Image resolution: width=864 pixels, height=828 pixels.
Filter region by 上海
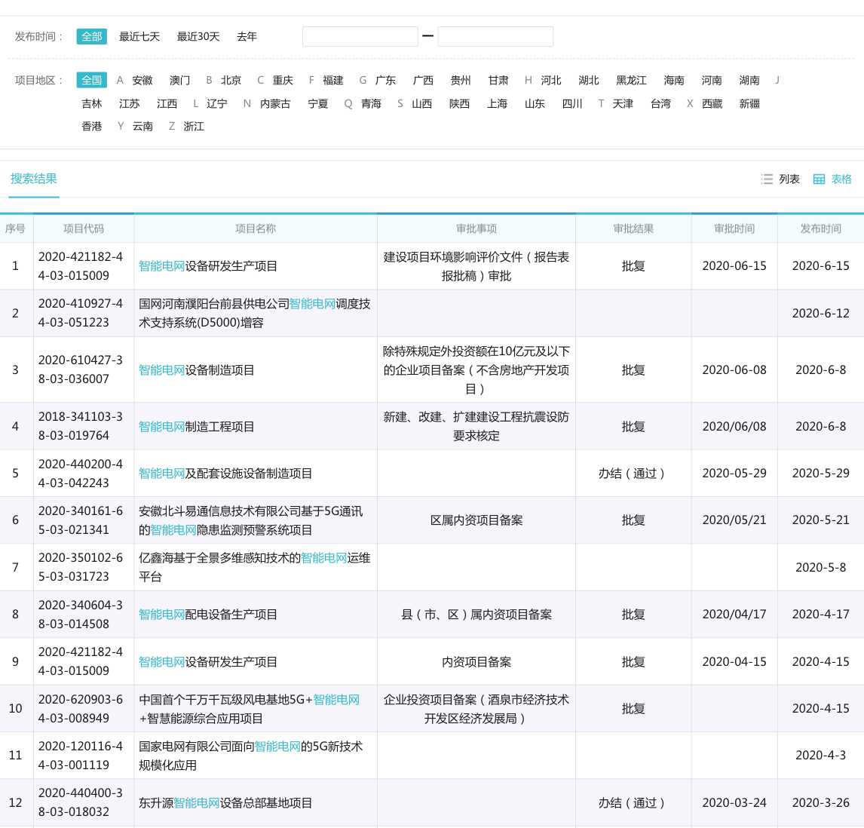tap(497, 103)
